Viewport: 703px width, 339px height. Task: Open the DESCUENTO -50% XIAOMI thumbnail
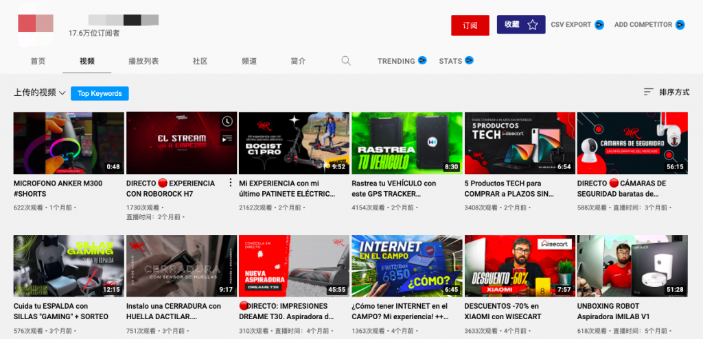point(520,266)
